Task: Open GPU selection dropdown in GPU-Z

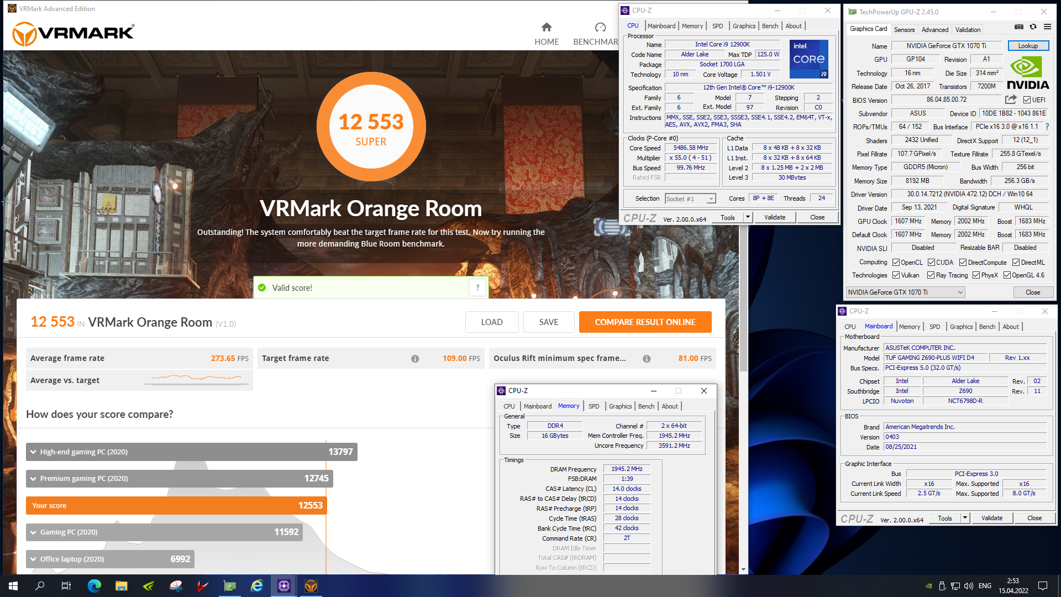Action: pyautogui.click(x=905, y=292)
